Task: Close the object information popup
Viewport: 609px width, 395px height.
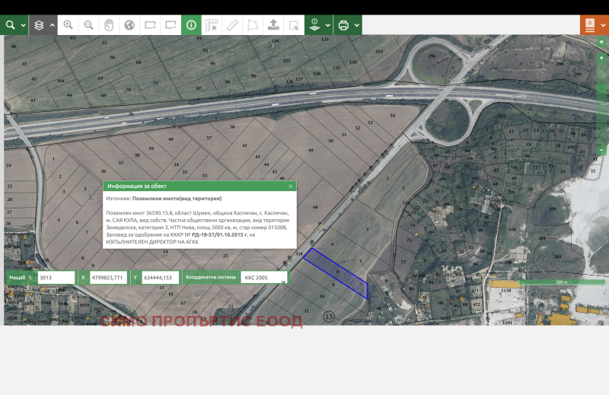Action: [290, 186]
